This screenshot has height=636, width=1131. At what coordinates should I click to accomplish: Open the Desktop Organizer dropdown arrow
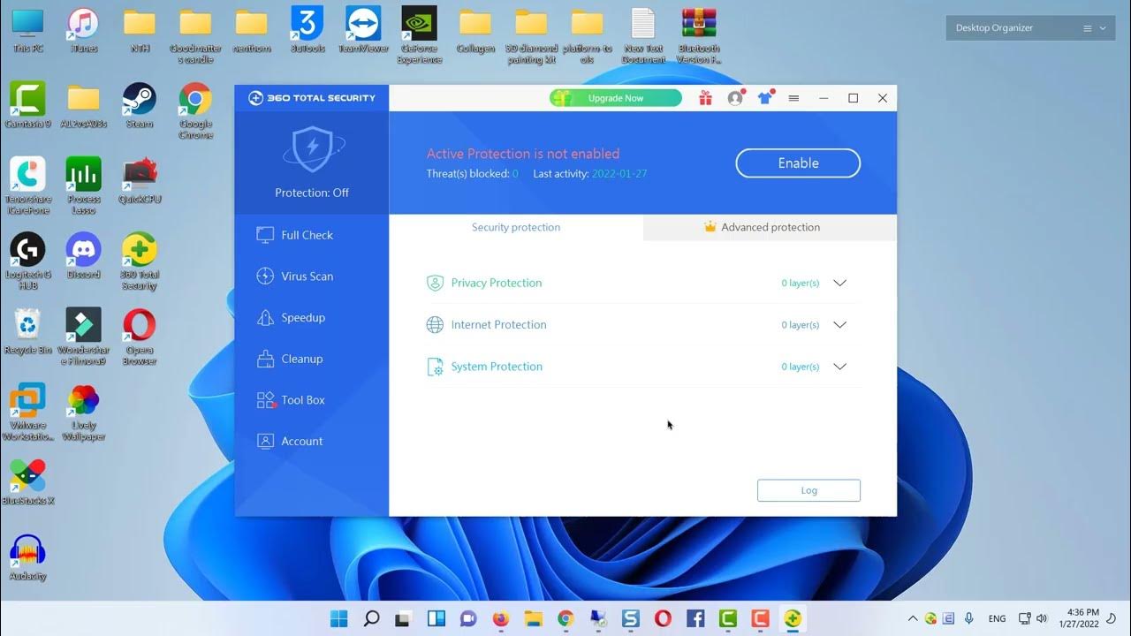1102,28
